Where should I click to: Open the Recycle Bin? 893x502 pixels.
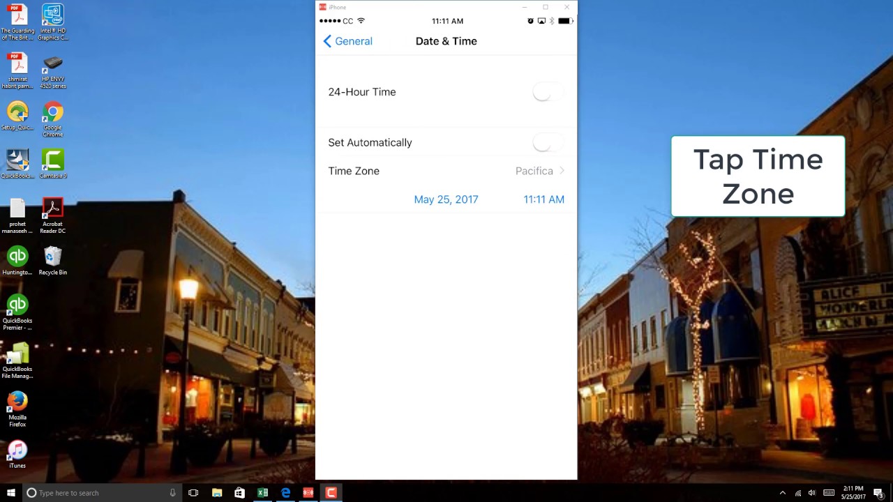coord(53,261)
